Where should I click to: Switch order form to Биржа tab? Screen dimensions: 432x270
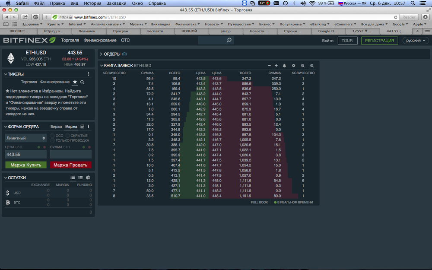tap(56, 127)
